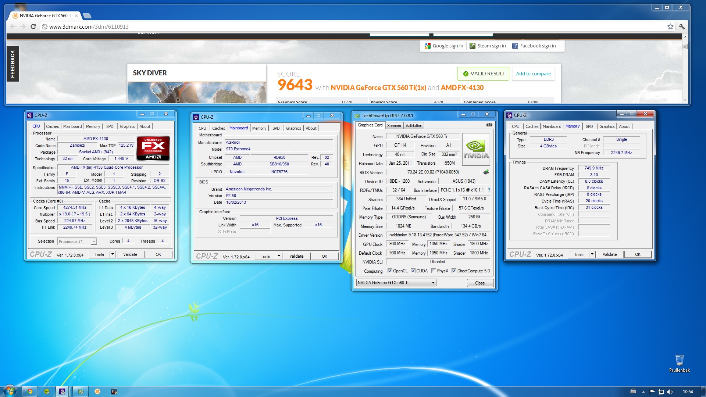This screenshot has height=397, width=706.
Task: Expand Tools dropdown arrow in CPU window CPU-Z
Action: 113,254
